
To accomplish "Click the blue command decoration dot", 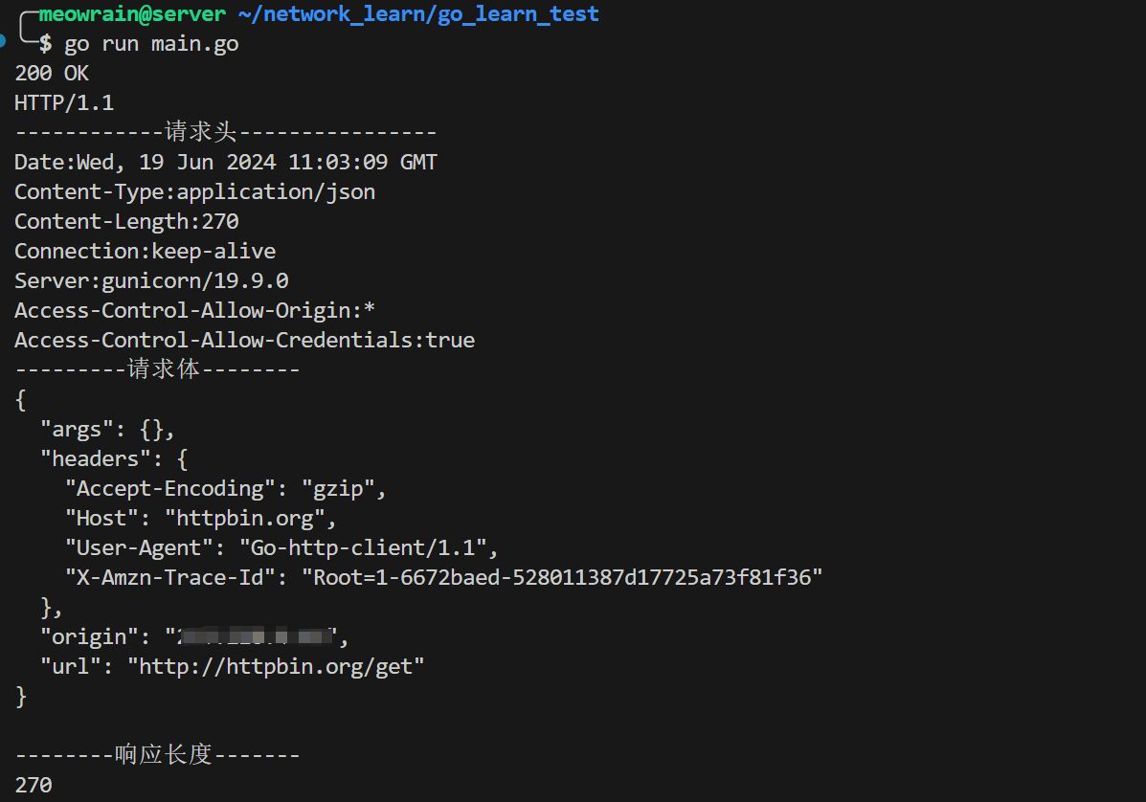I will [4, 40].
